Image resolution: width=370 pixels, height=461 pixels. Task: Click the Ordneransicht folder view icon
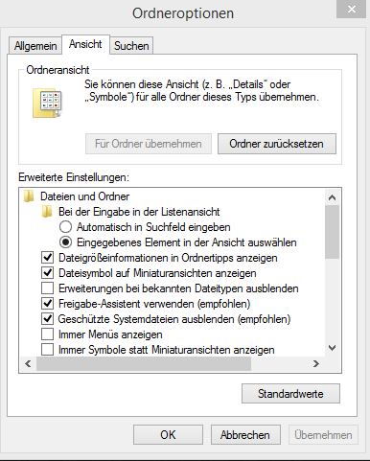[48, 104]
